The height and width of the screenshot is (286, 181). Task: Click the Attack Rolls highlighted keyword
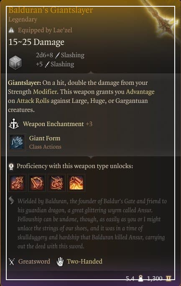click(x=33, y=101)
